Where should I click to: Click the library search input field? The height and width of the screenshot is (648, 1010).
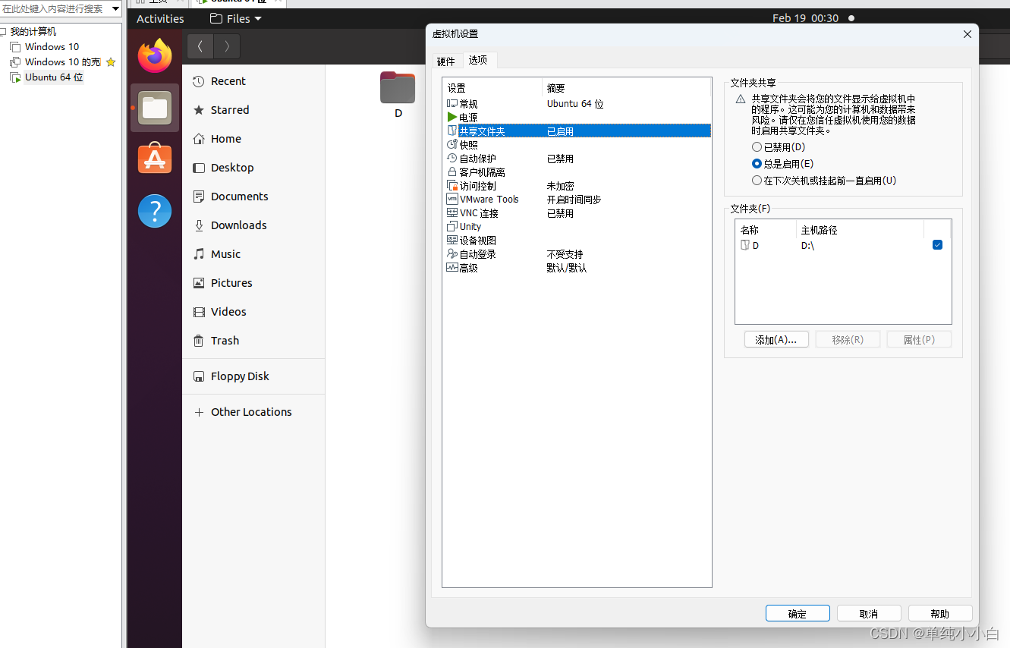[54, 8]
